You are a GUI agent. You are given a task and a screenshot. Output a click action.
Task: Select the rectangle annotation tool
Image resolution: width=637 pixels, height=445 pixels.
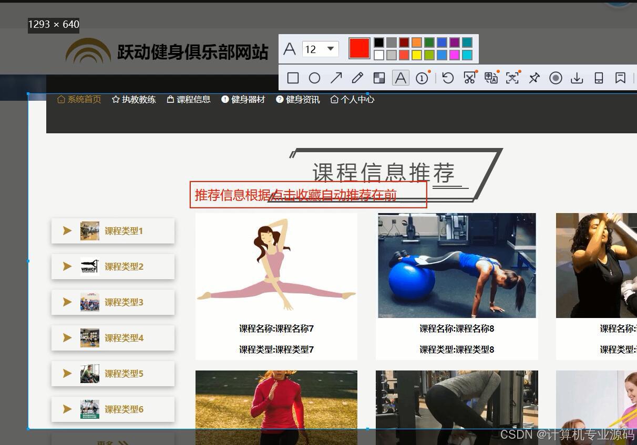point(293,78)
